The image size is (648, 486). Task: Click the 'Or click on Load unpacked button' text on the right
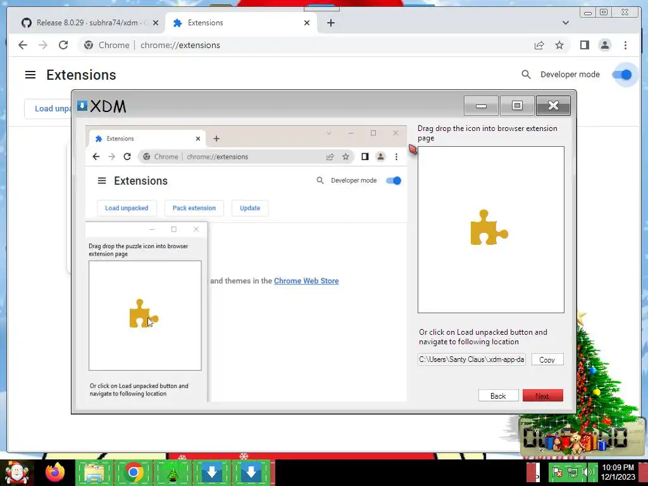tap(483, 337)
